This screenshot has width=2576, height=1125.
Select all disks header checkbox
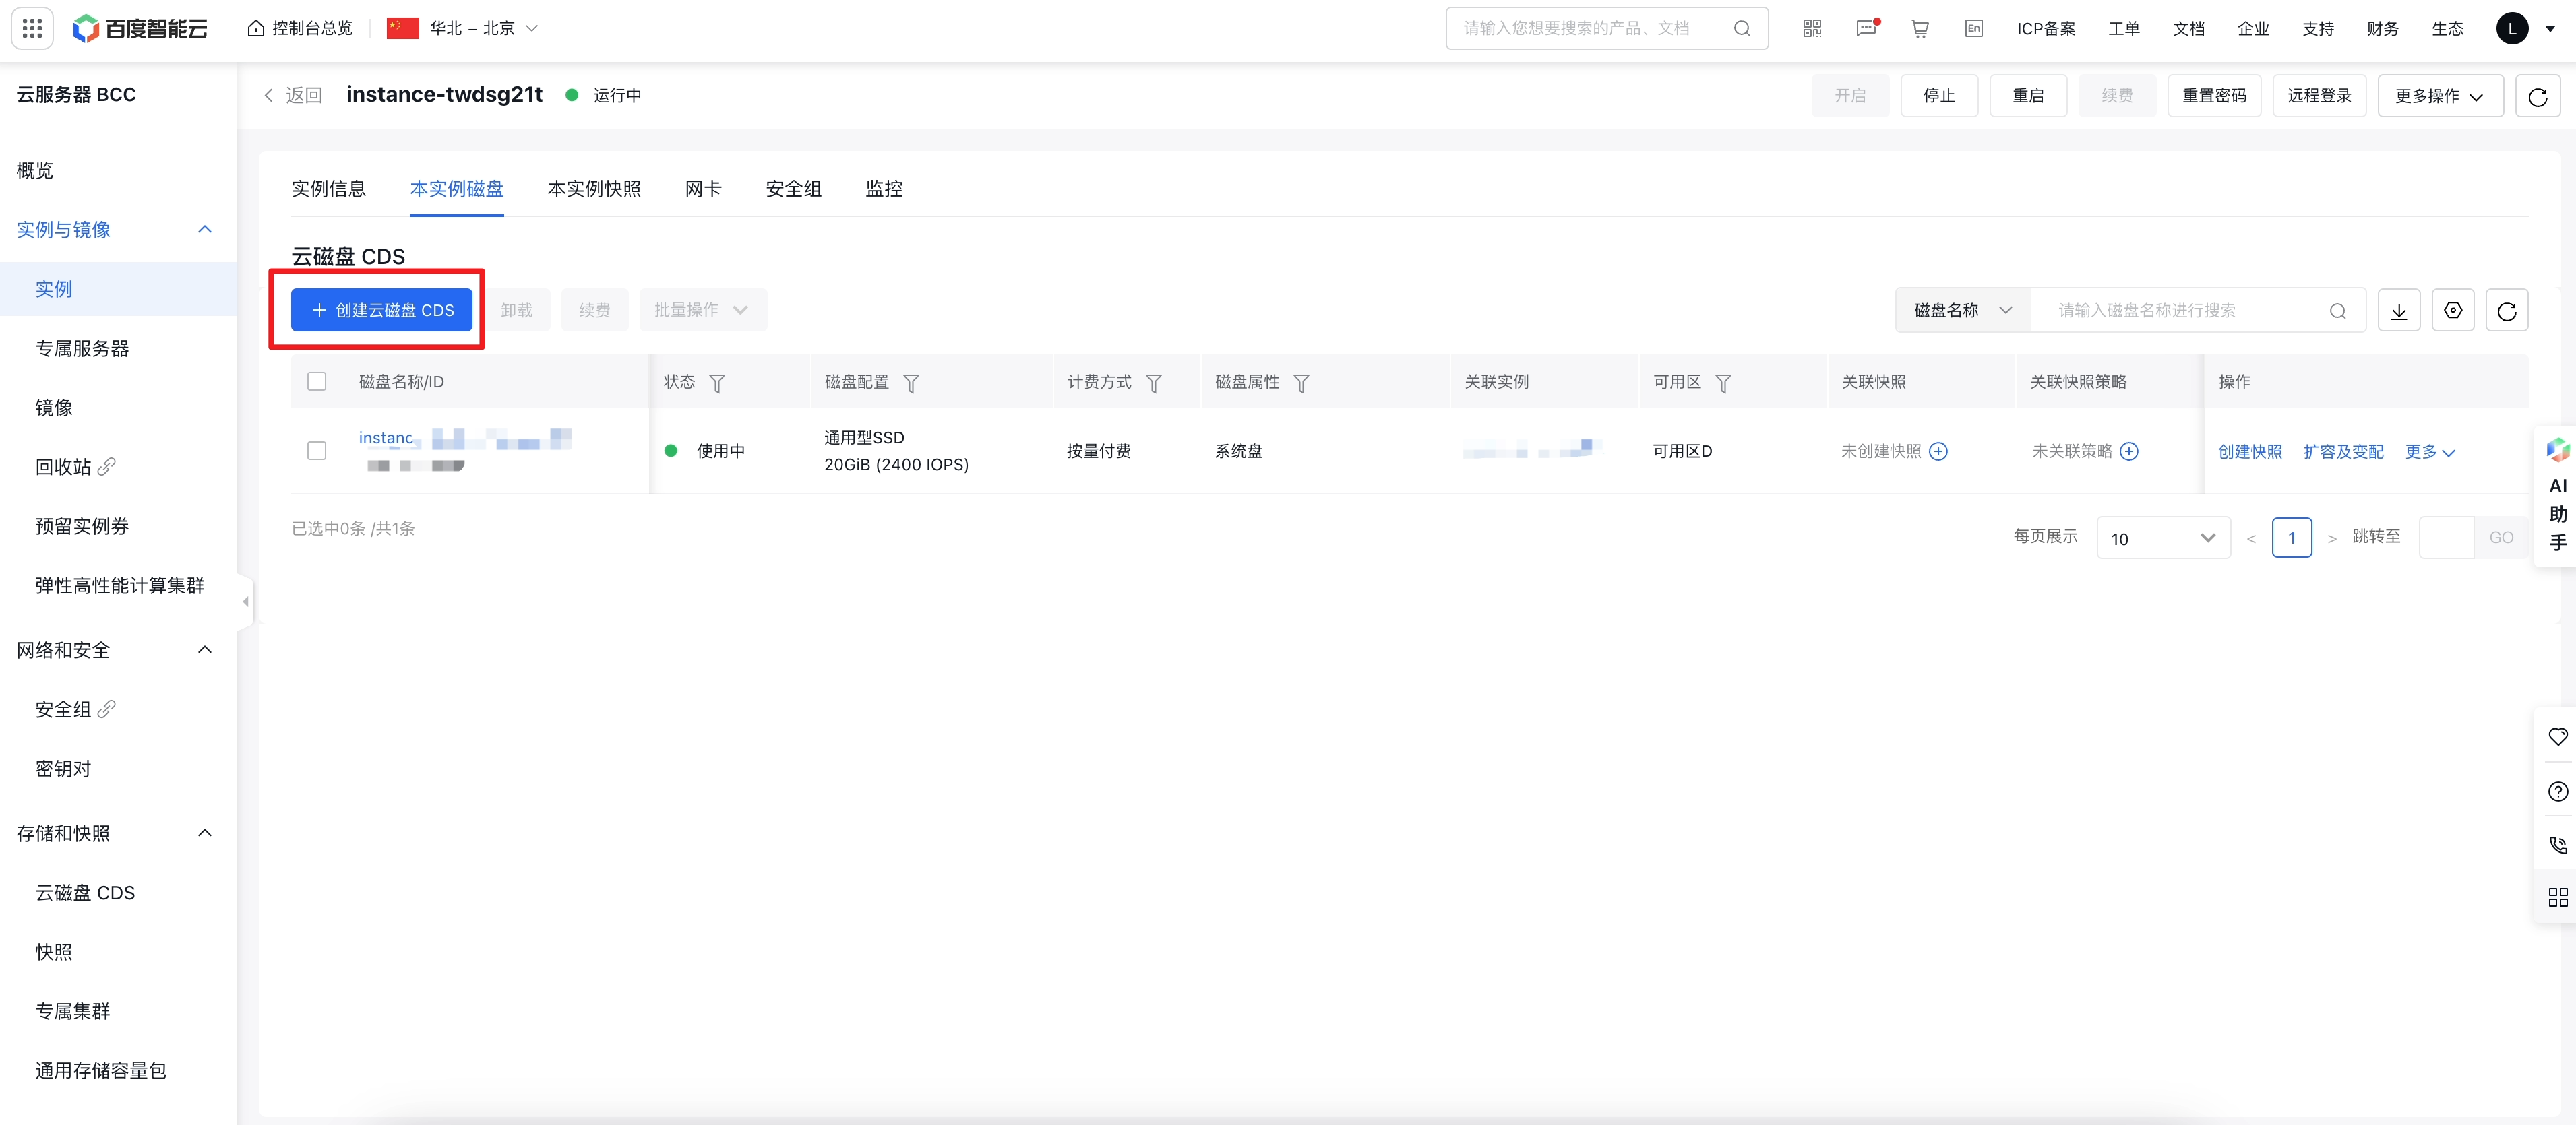pyautogui.click(x=317, y=382)
